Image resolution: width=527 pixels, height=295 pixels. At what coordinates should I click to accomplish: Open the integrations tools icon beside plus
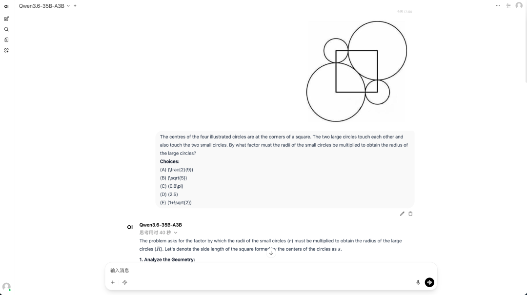click(x=125, y=282)
